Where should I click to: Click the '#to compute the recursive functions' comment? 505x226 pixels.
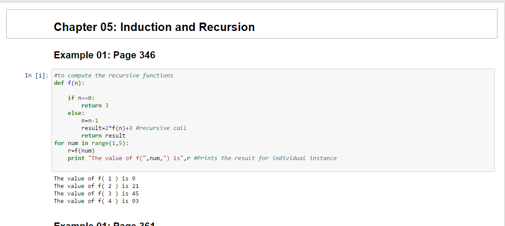click(x=113, y=76)
